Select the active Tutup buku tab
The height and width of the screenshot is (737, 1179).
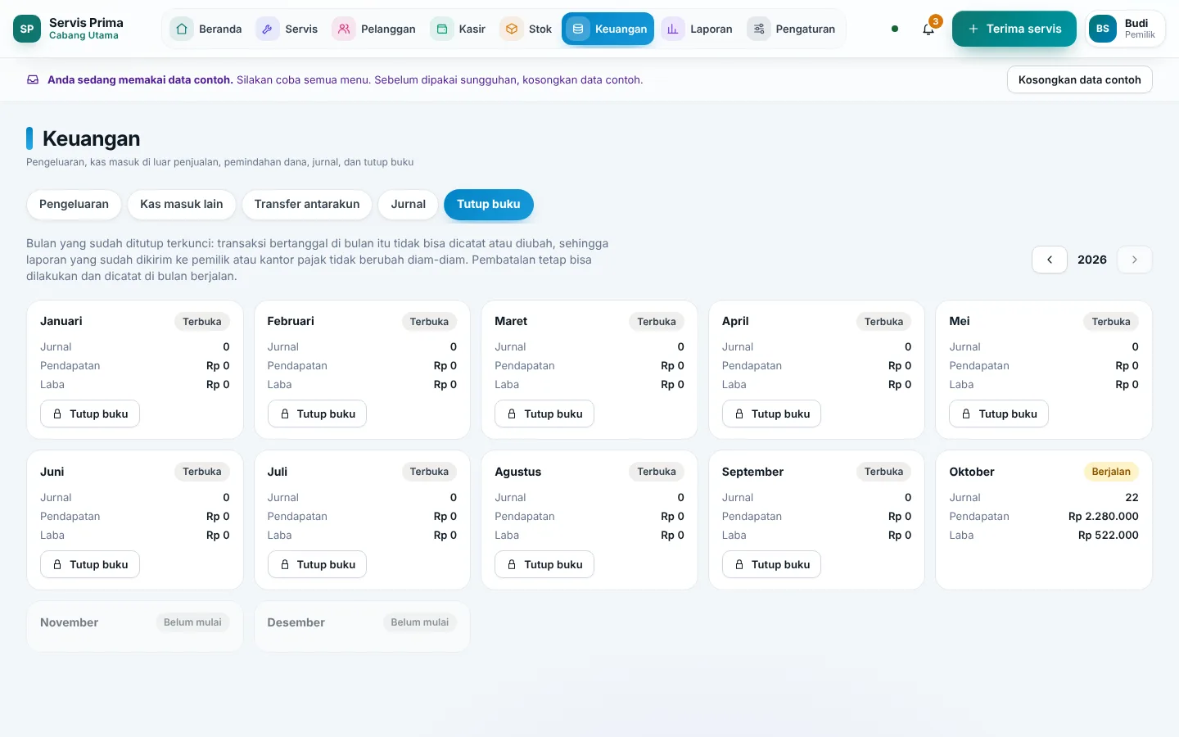coord(489,204)
